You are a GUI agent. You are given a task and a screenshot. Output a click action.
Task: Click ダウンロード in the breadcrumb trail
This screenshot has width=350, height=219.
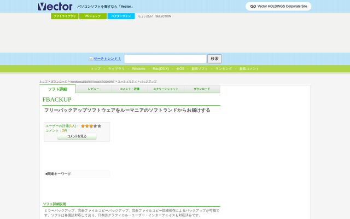[x=59, y=82]
